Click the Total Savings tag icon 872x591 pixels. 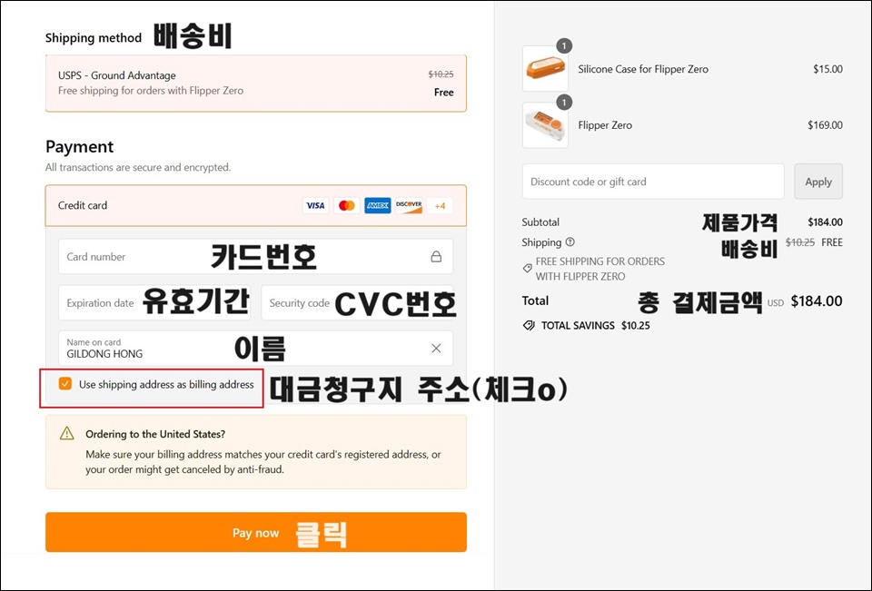click(x=529, y=325)
